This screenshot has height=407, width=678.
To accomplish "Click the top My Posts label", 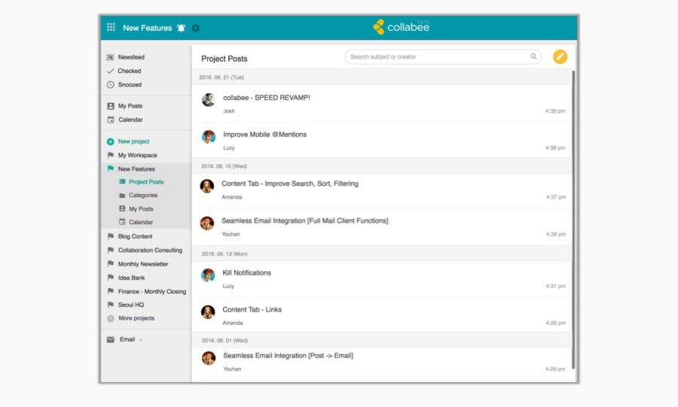I will coord(130,106).
